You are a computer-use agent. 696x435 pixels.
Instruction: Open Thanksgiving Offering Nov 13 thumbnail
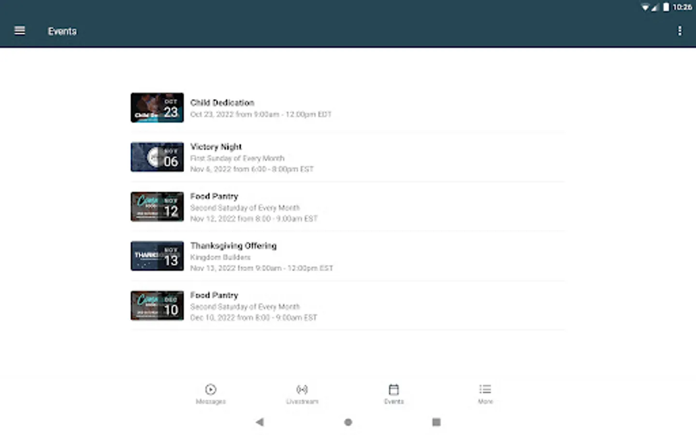click(157, 256)
